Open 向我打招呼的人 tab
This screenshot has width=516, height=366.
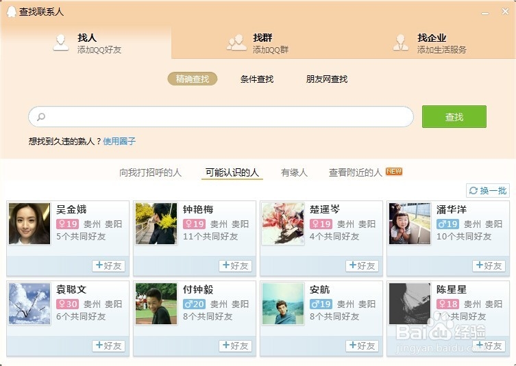pos(150,172)
